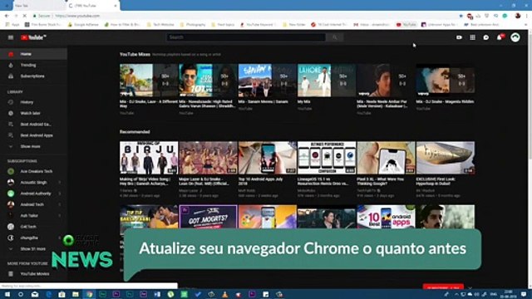The width and height of the screenshot is (532, 299).
Task: Open Watch later in the sidebar
Action: (33, 113)
